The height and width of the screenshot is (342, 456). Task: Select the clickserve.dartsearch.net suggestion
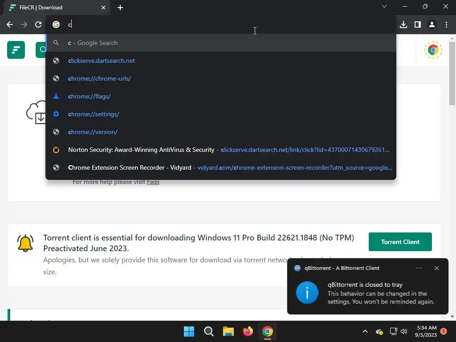tap(221, 61)
